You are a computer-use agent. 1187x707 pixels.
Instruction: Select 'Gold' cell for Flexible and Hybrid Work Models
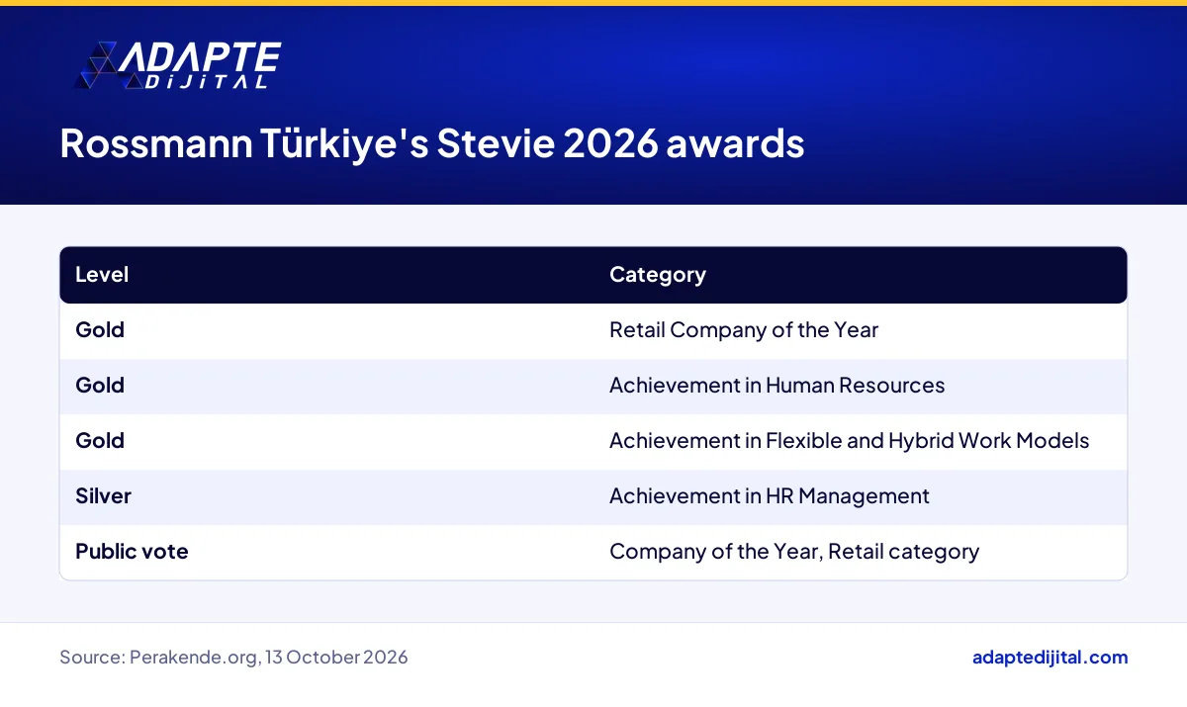(100, 441)
